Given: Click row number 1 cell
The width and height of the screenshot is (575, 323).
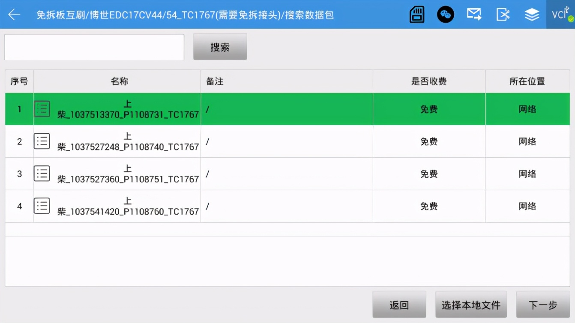Looking at the screenshot, I should coord(19,109).
